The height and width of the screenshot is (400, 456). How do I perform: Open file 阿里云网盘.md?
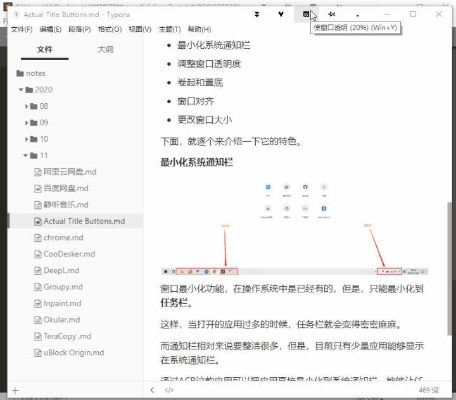[66, 172]
